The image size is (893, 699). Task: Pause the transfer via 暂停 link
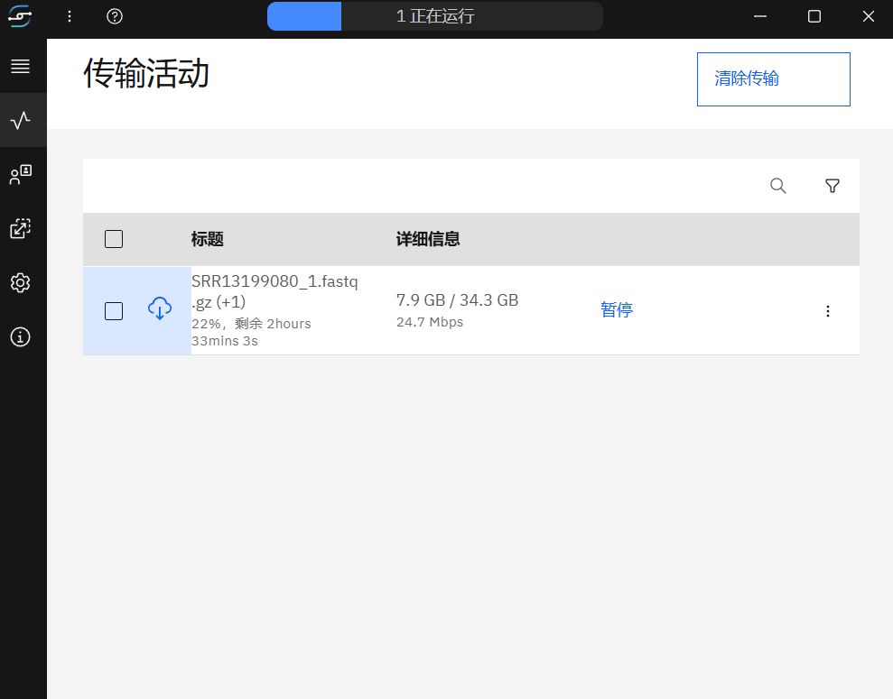click(x=617, y=310)
